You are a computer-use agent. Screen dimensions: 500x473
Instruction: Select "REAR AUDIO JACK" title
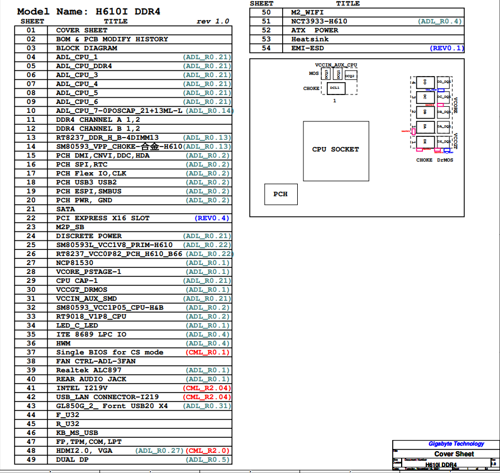91,379
